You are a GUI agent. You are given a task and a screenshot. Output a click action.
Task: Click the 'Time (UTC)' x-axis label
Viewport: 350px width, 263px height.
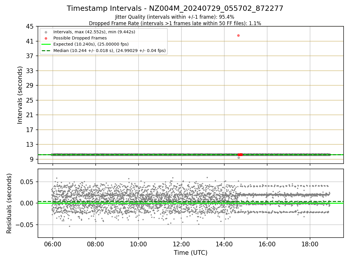190,253
